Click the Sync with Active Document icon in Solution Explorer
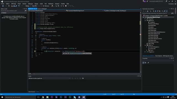 point(153,11)
